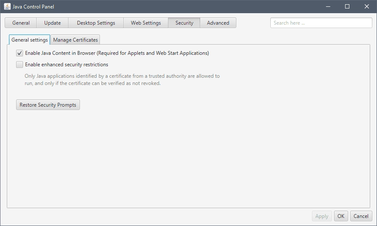Uncheck Enable Java Content in Browser
Screen dimensions: 377x226
point(20,53)
